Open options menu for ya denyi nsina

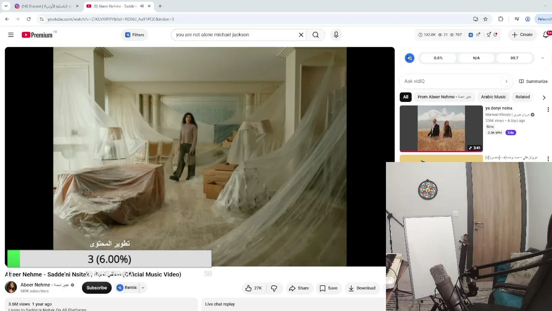coord(548,109)
